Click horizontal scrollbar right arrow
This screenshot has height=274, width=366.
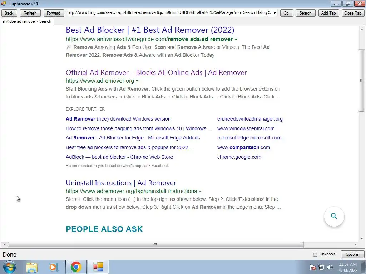[x=355, y=244]
